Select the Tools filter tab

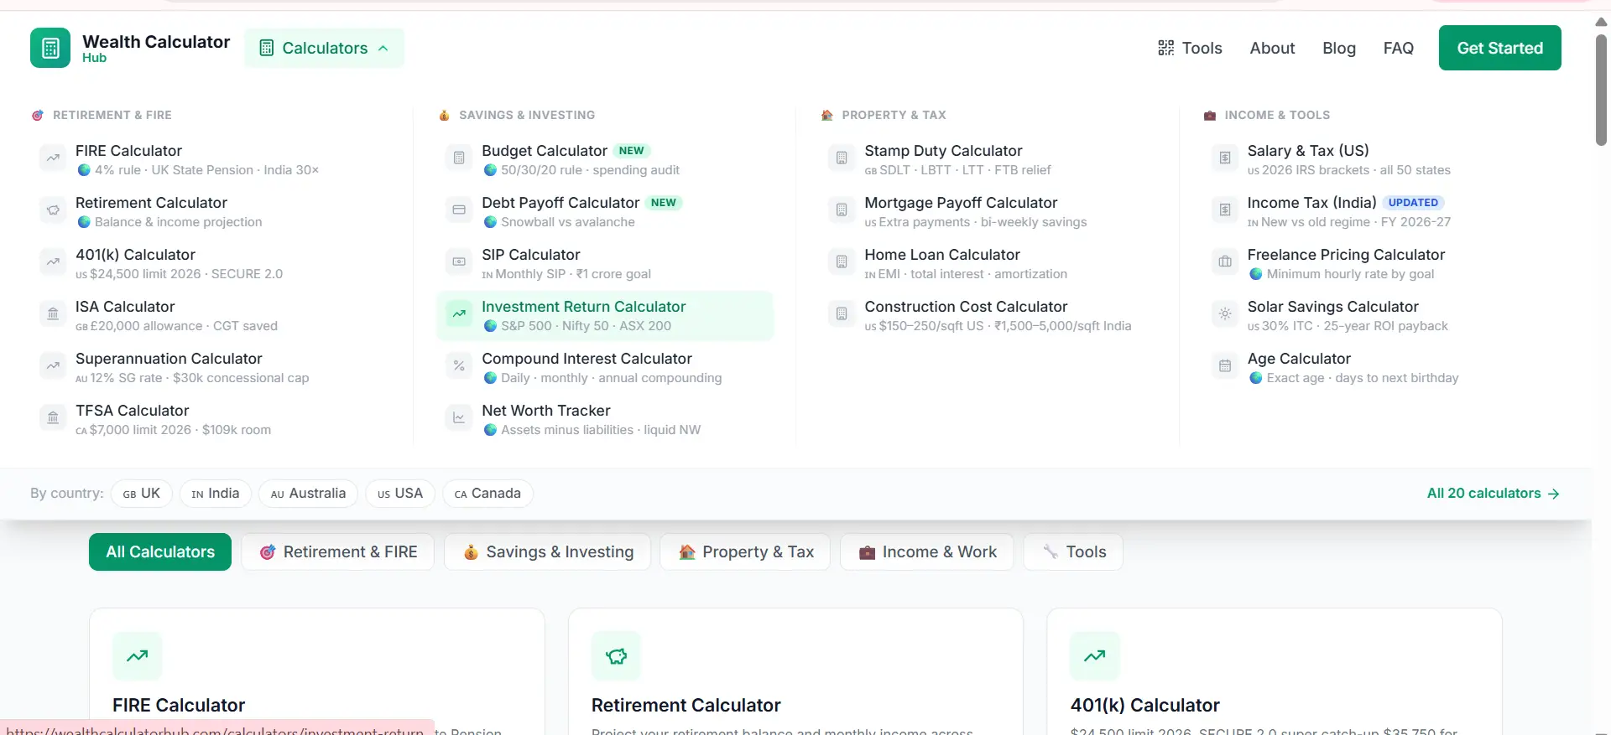pyautogui.click(x=1073, y=552)
